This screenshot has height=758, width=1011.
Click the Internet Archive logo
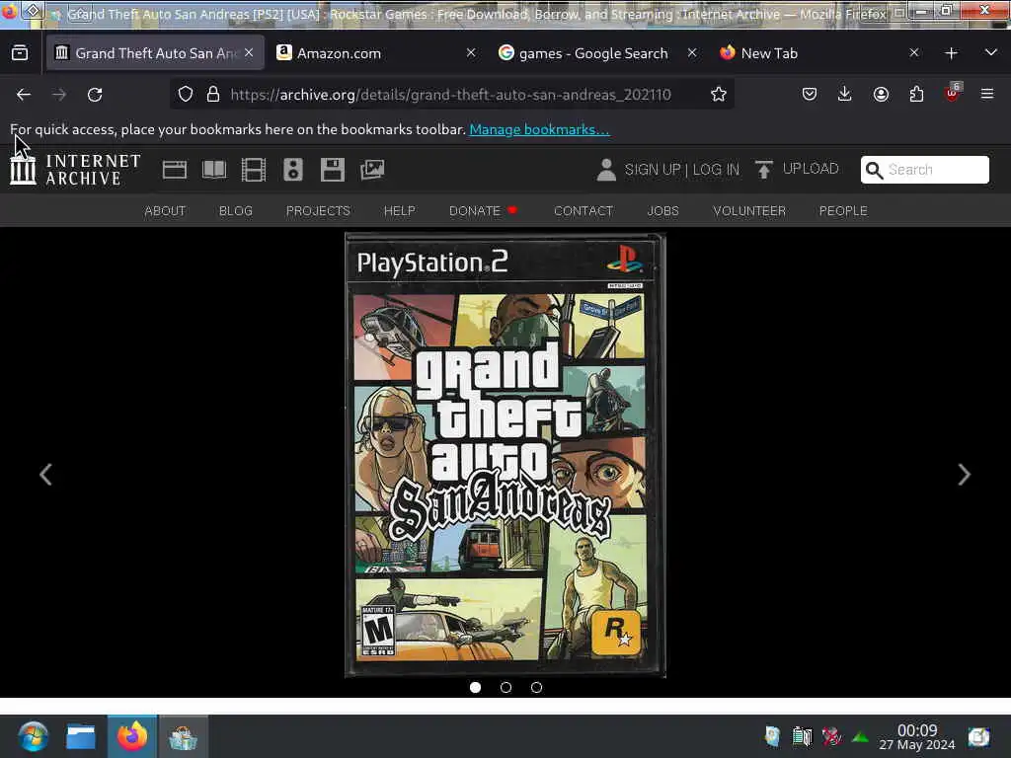coord(75,170)
